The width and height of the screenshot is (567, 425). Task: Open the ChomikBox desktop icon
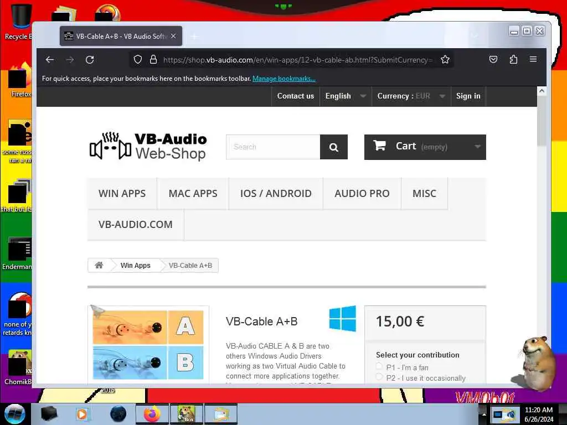click(18, 367)
